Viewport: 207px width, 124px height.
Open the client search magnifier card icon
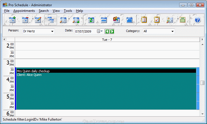click(x=170, y=20)
